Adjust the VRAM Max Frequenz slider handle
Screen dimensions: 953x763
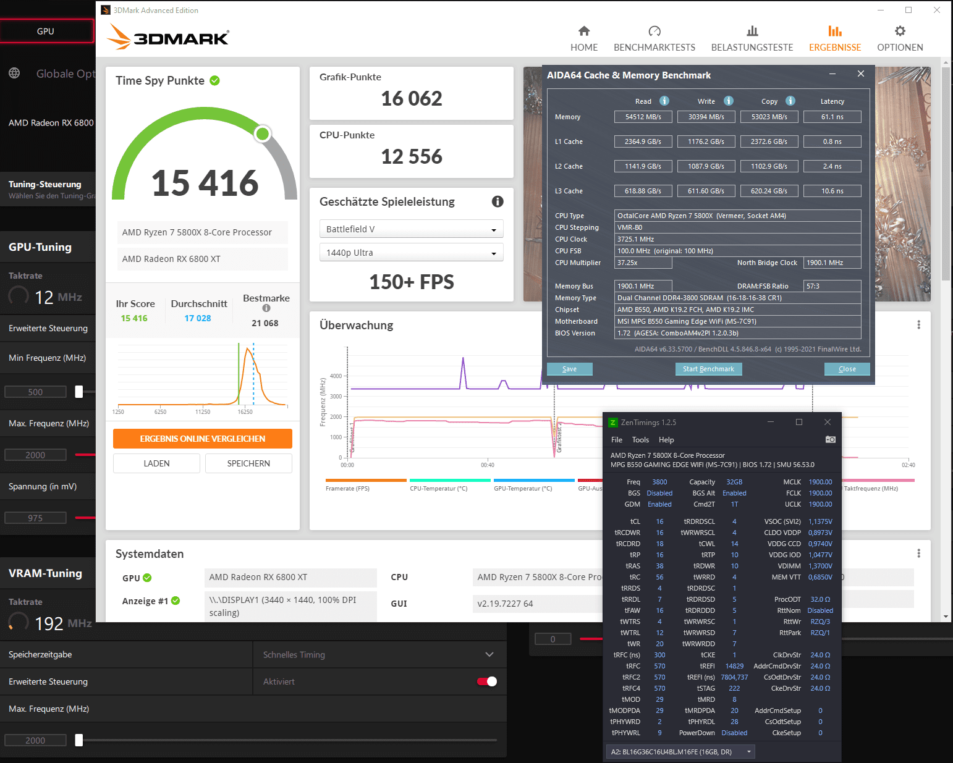[x=79, y=740]
